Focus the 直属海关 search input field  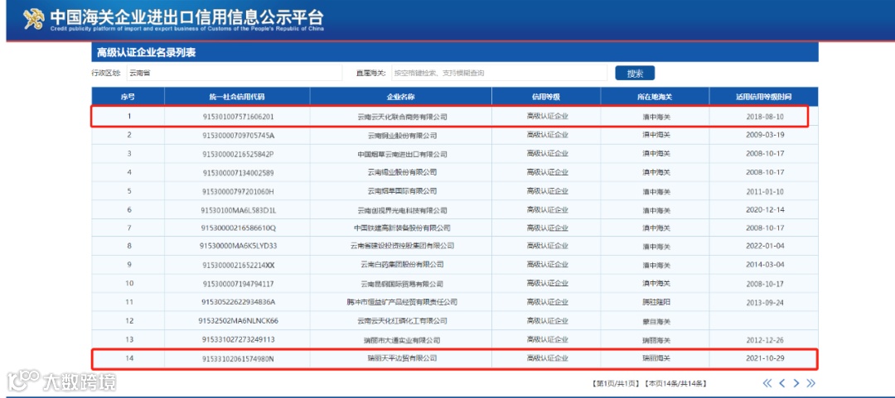tap(499, 73)
